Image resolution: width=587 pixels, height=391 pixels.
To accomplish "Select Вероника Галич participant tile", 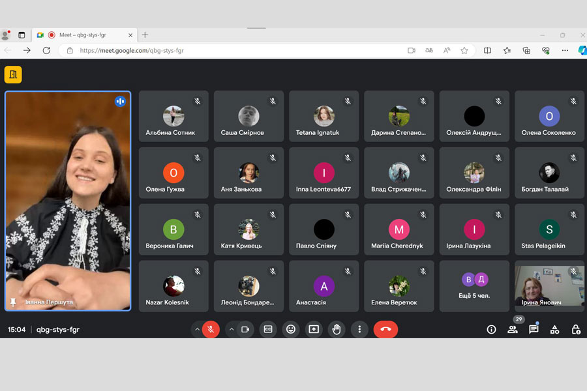I will pos(173,229).
